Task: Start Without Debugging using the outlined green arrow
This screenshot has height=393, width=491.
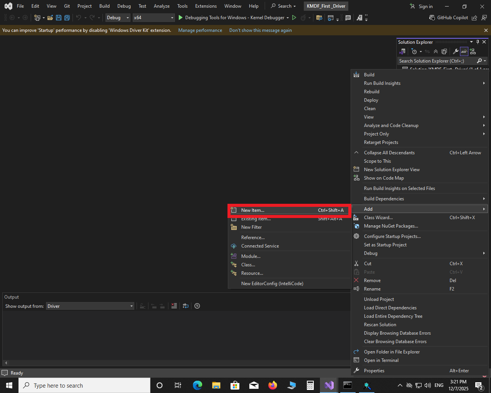Action: point(294,18)
